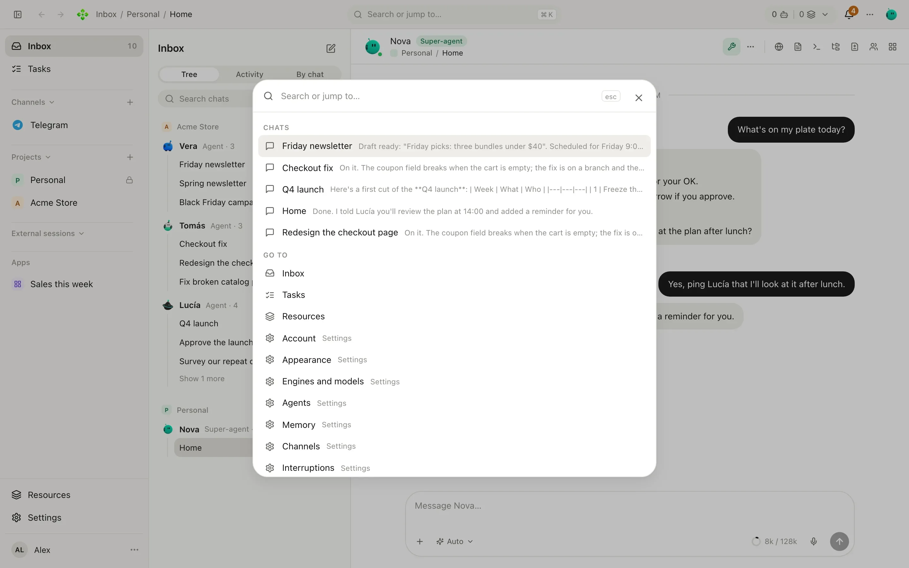The image size is (909, 568).
Task: Open Agents settings from palette
Action: pos(454,403)
